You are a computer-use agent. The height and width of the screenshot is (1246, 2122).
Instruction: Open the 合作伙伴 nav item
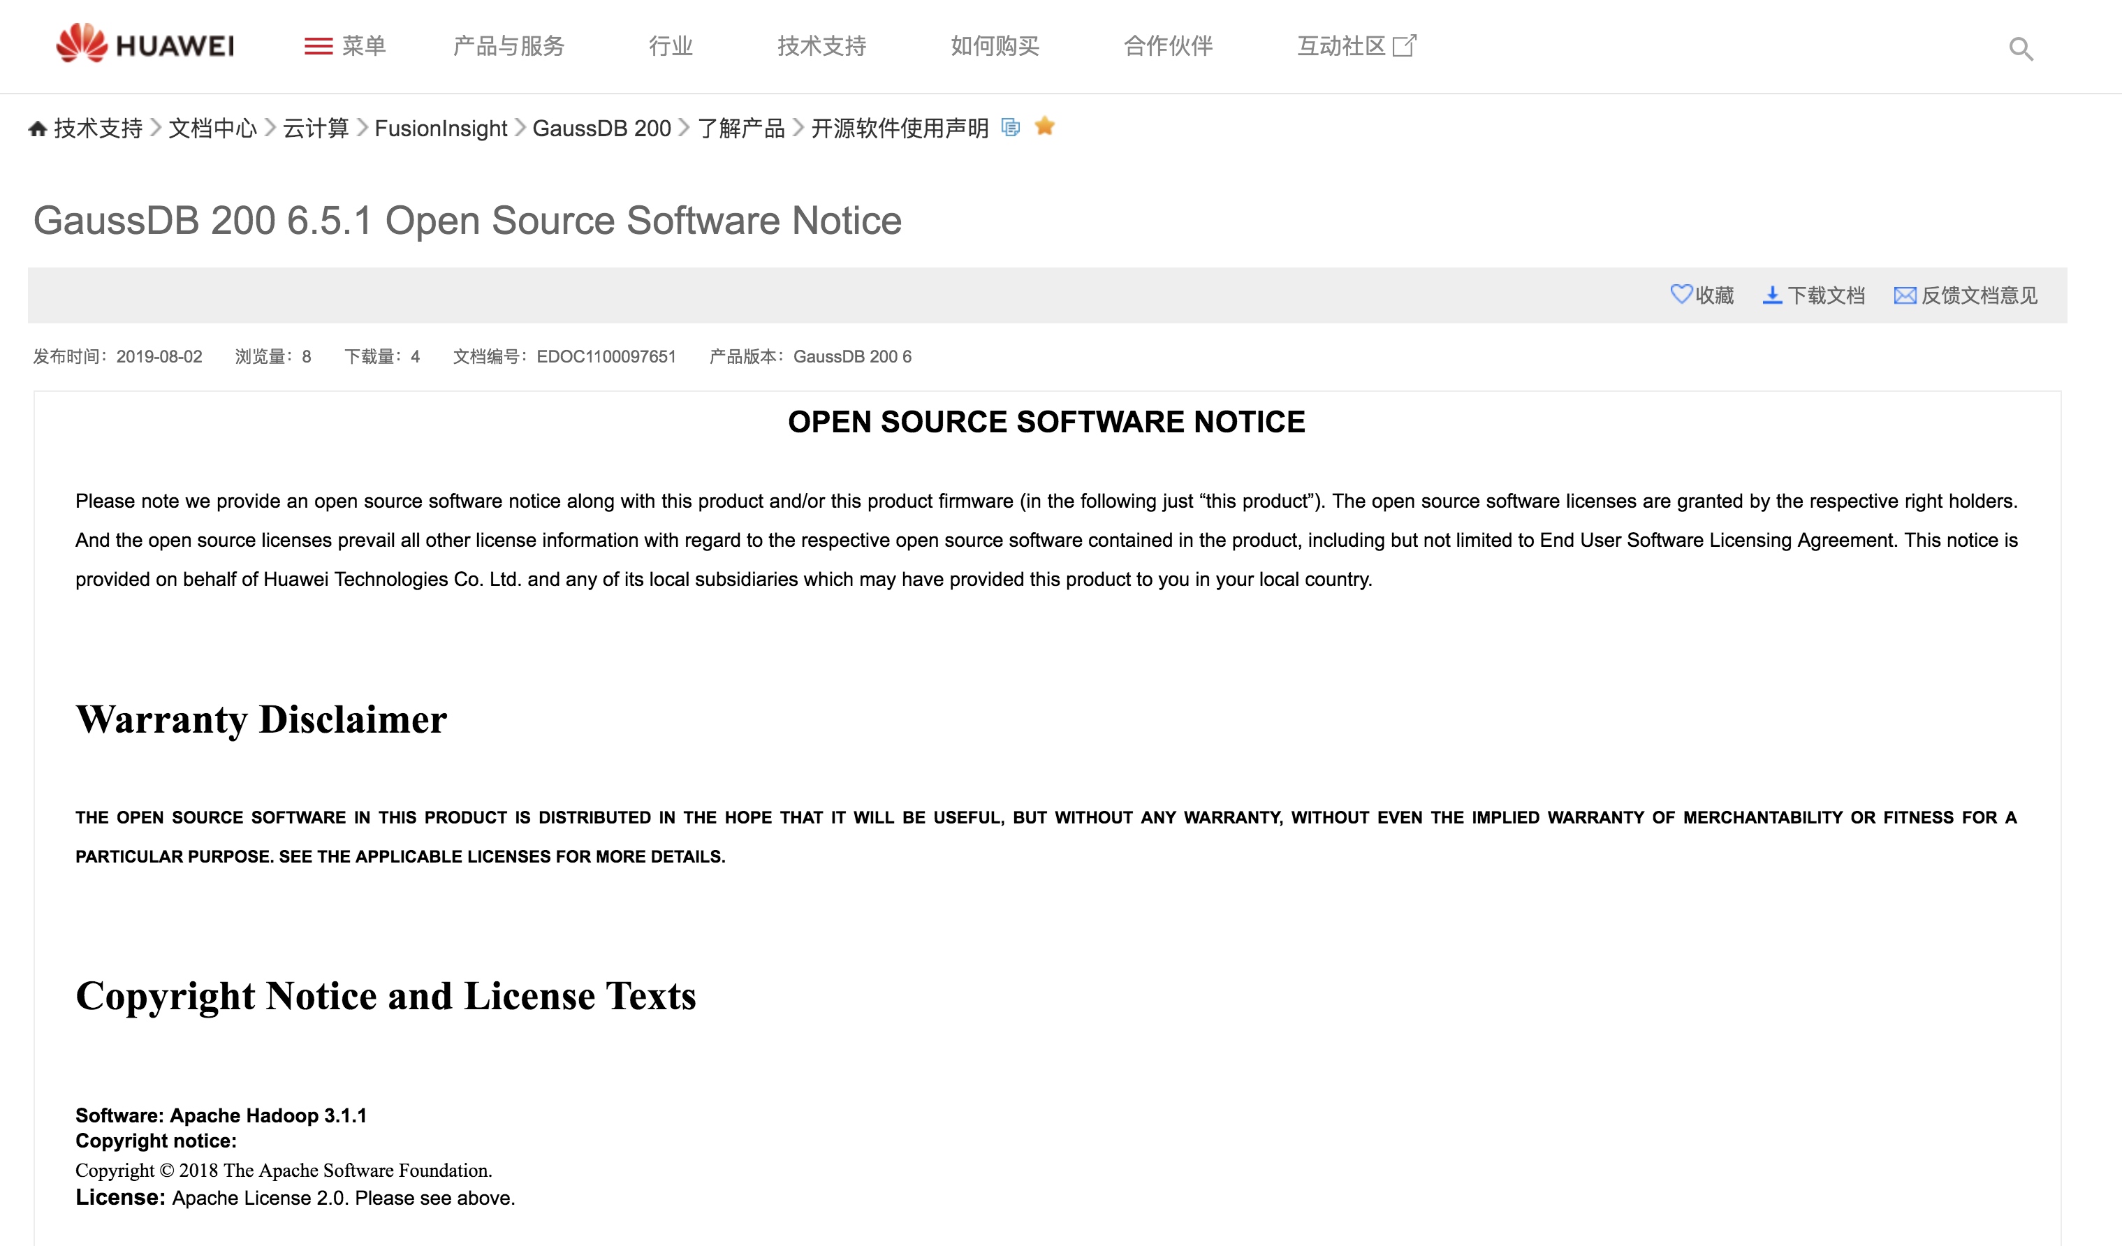1168,46
